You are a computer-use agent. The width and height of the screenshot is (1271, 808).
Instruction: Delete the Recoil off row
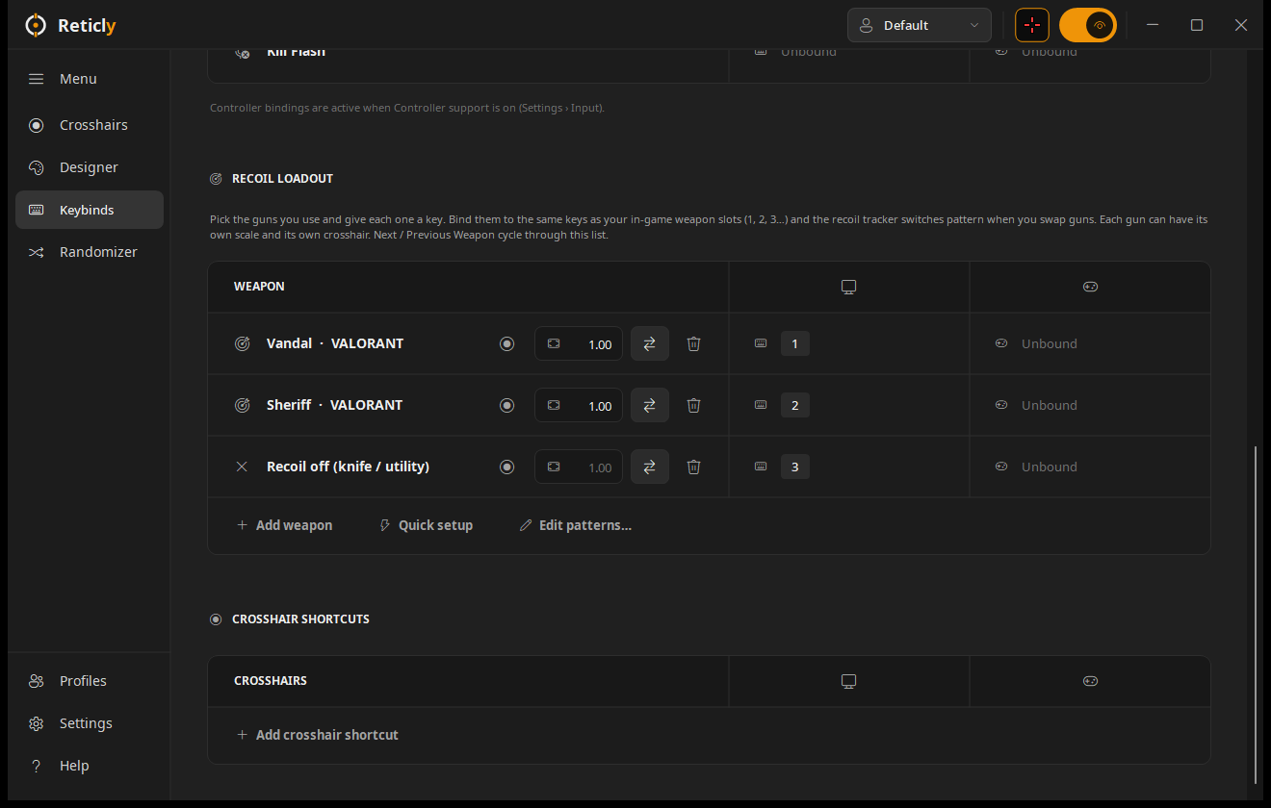click(x=693, y=467)
